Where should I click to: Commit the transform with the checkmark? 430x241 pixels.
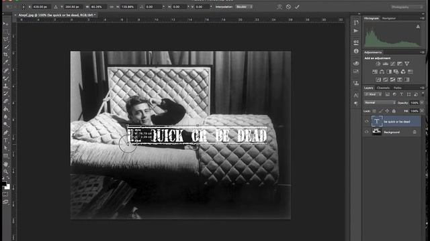(297, 7)
